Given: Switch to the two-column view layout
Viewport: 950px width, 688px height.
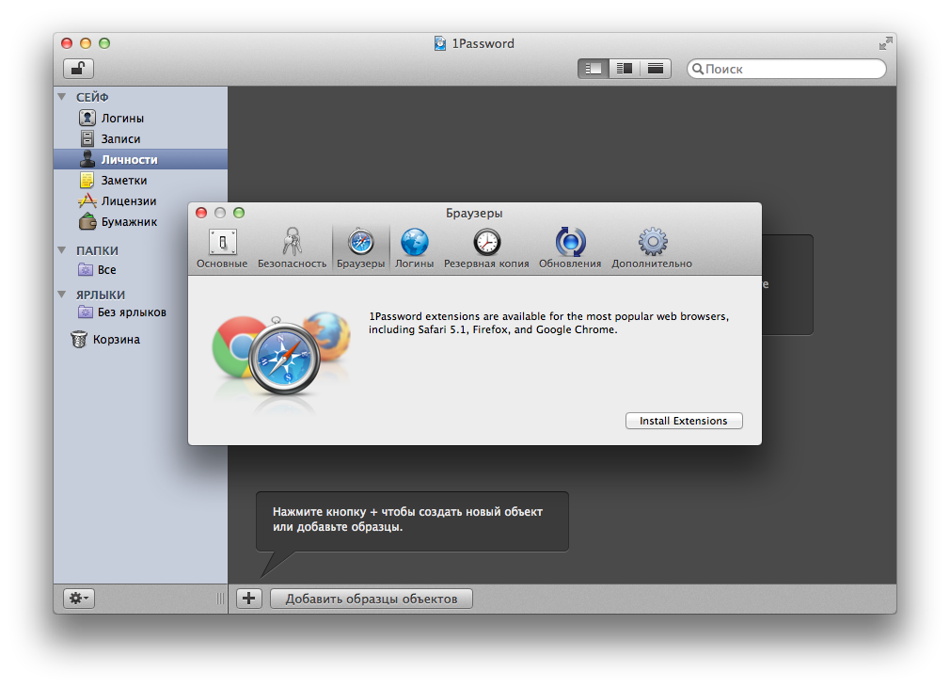Looking at the screenshot, I should [x=624, y=69].
